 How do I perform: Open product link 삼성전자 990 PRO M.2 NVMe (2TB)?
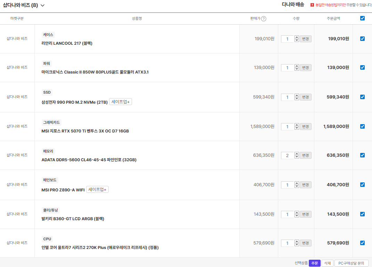pyautogui.click(x=74, y=102)
